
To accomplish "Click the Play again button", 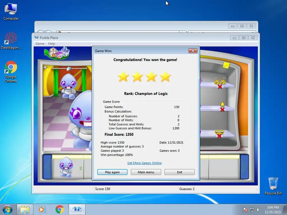I will (x=112, y=172).
